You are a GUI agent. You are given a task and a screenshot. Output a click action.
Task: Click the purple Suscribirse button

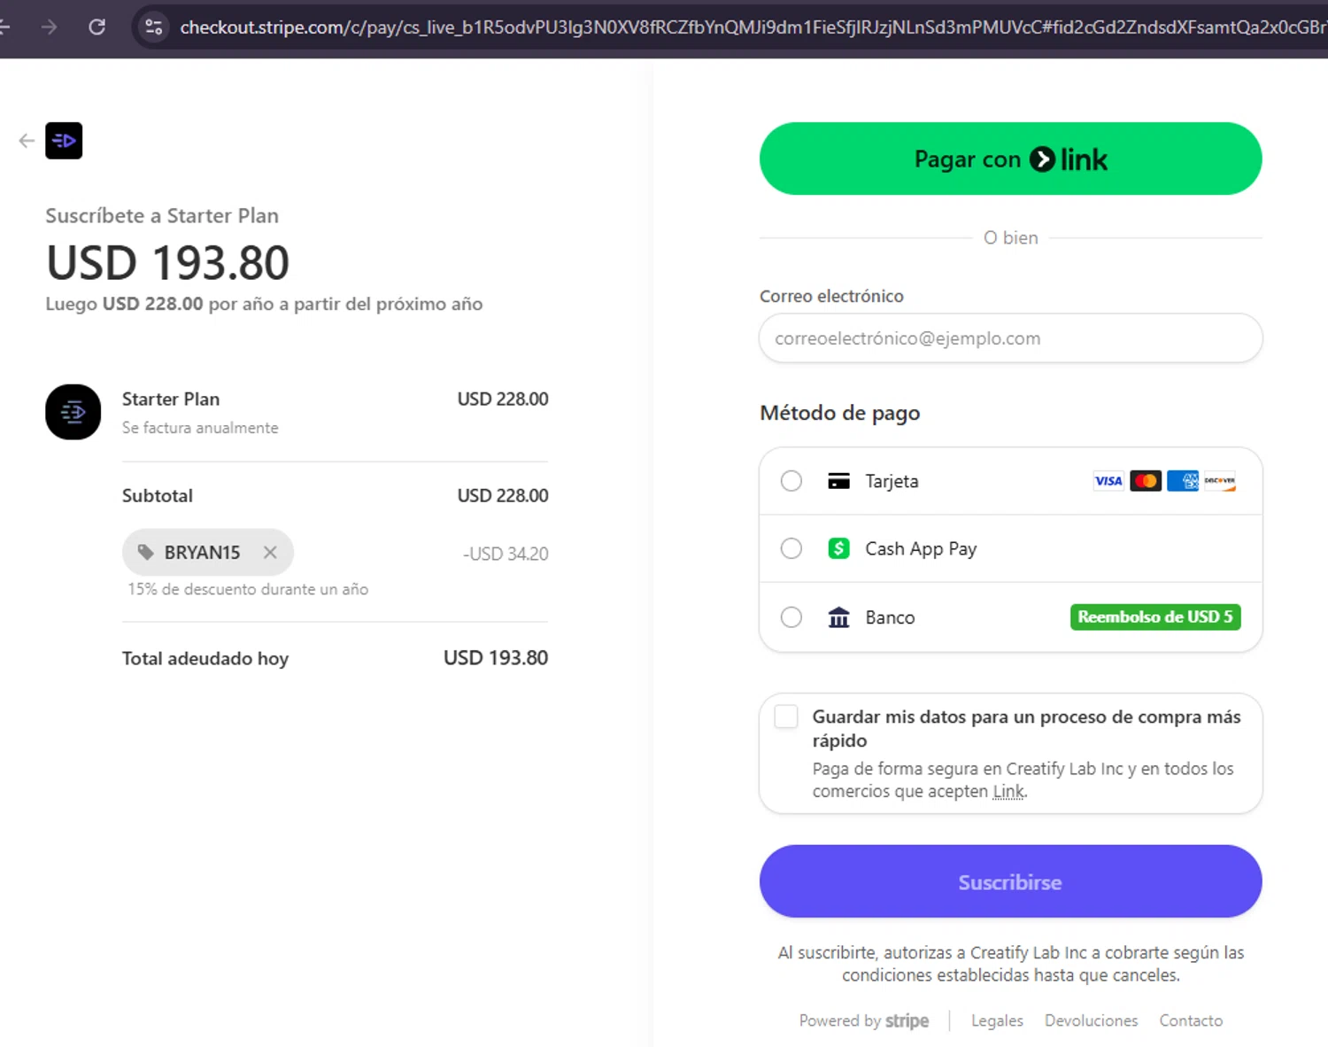(x=1010, y=881)
